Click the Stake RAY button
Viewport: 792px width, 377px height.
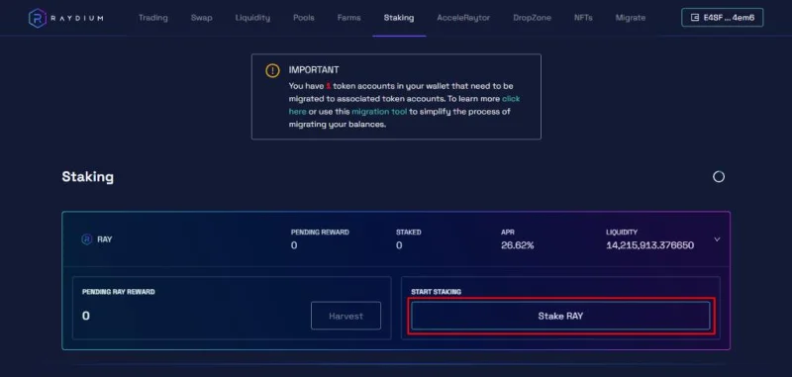pyautogui.click(x=560, y=316)
